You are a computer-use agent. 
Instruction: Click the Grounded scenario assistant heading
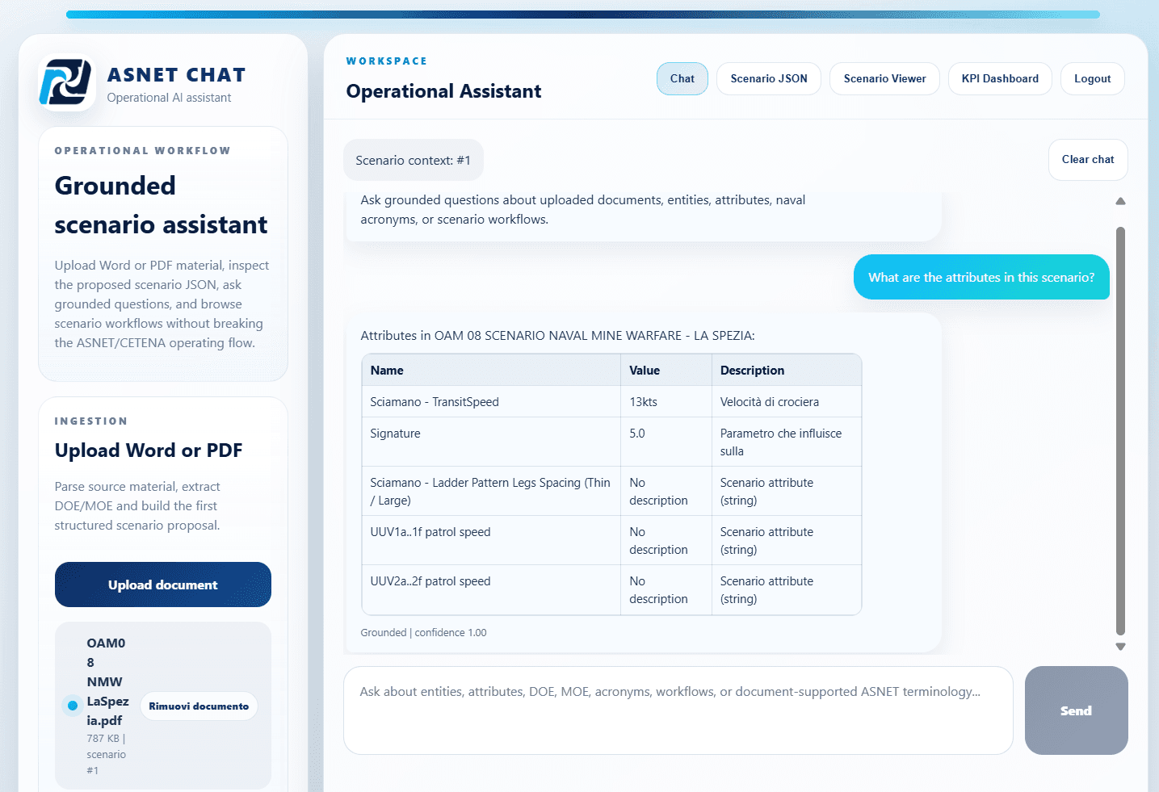point(161,205)
